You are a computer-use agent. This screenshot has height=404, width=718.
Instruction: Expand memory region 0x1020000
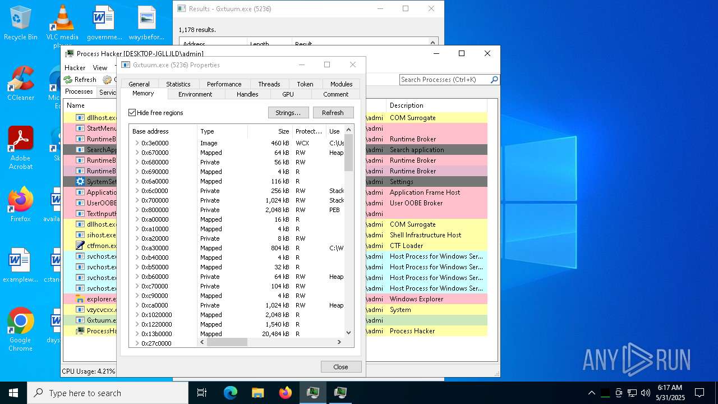pos(137,315)
